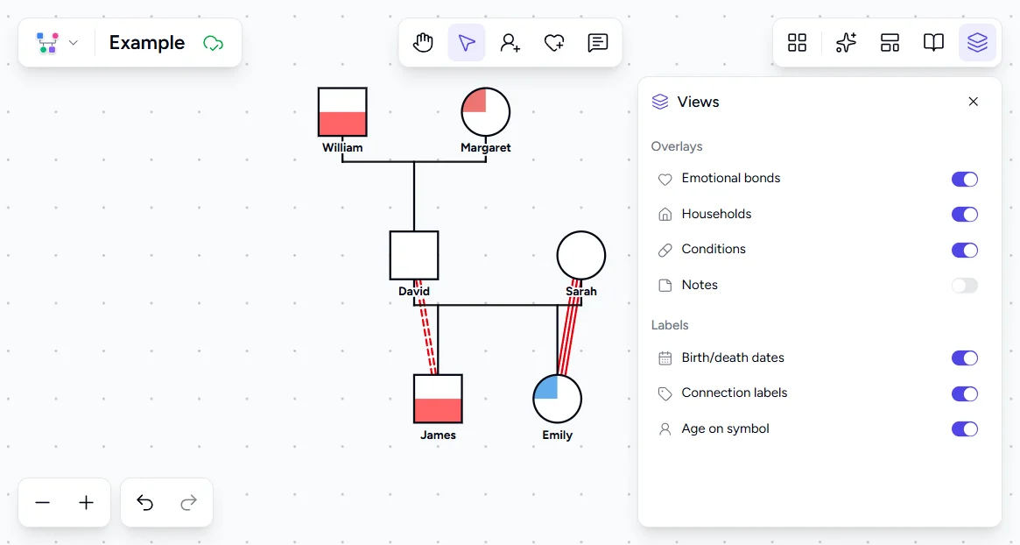Click the Emotional bonds label
The width and height of the screenshot is (1020, 545).
click(x=730, y=179)
